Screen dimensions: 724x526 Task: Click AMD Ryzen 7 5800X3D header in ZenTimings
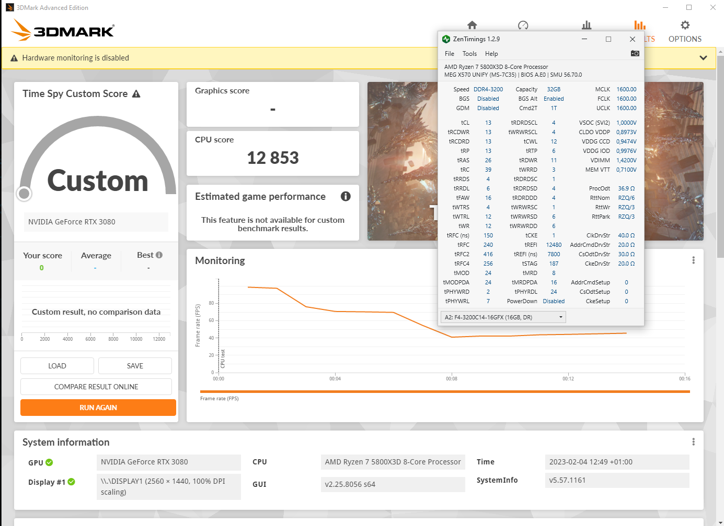pyautogui.click(x=496, y=67)
